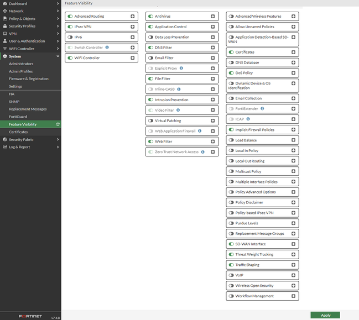This screenshot has width=359, height=320.
Task: Click the plus icon on Traffic Shaping
Action: 293,265
